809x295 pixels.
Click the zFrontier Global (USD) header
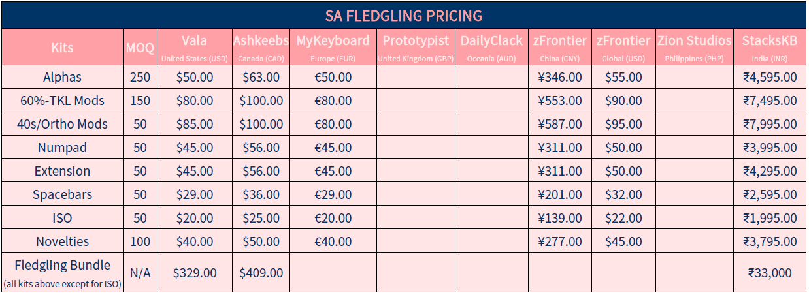tap(623, 47)
